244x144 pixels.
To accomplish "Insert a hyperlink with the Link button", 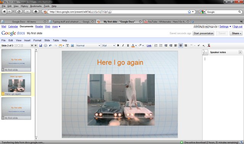I will pyautogui.click(x=149, y=46).
